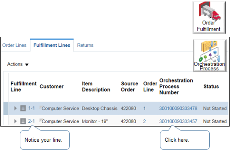Click the Orchestration Process Number column header

[176, 87]
